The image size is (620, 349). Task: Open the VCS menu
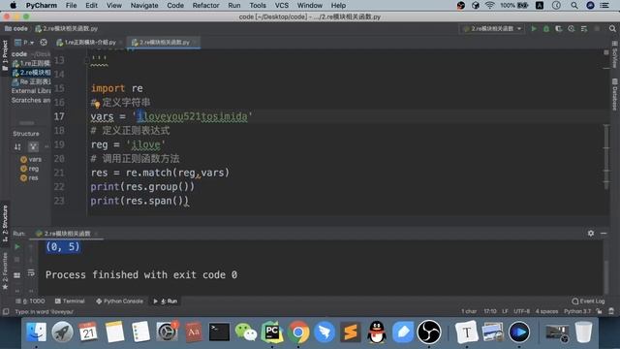point(282,6)
